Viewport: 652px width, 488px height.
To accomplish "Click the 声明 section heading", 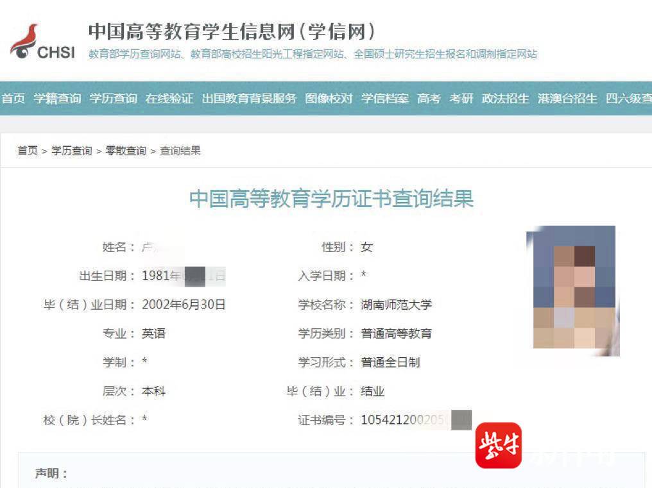I will (x=51, y=473).
